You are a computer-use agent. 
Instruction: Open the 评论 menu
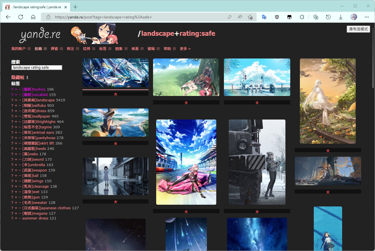pyautogui.click(x=54, y=49)
